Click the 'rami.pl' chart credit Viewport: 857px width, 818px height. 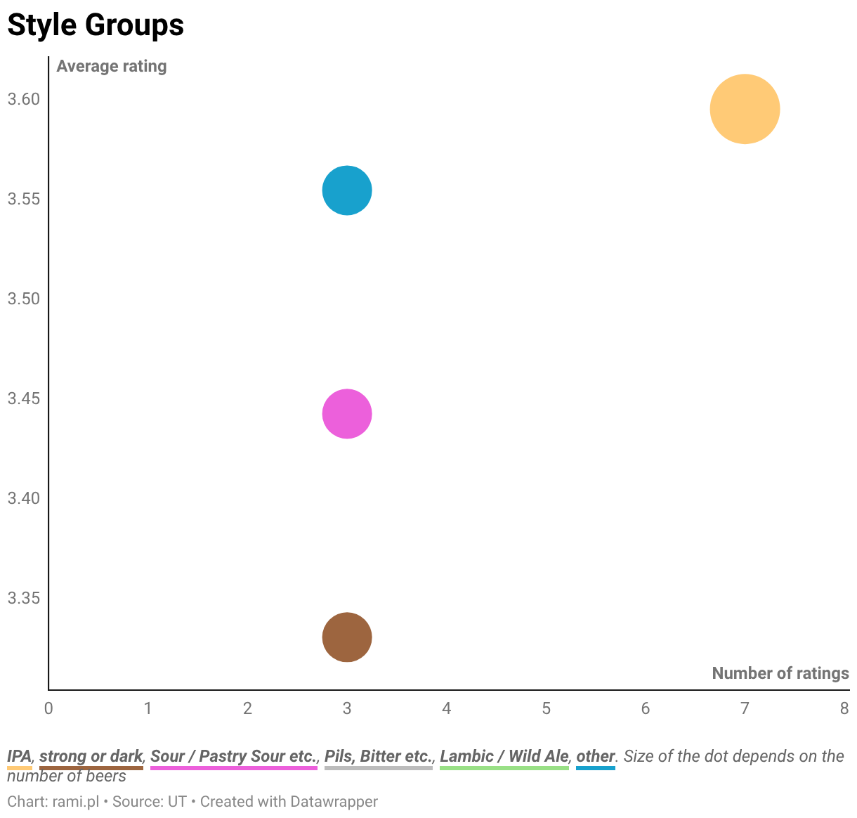76,801
